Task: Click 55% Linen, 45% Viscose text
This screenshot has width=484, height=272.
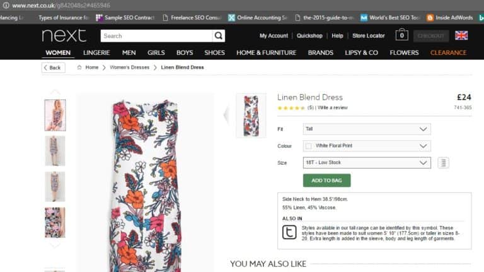Action: click(309, 208)
